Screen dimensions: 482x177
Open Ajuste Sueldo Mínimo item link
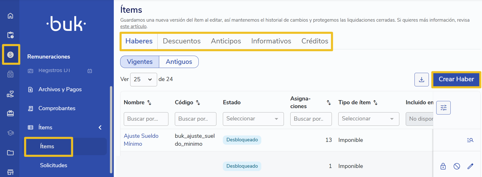[141, 140]
